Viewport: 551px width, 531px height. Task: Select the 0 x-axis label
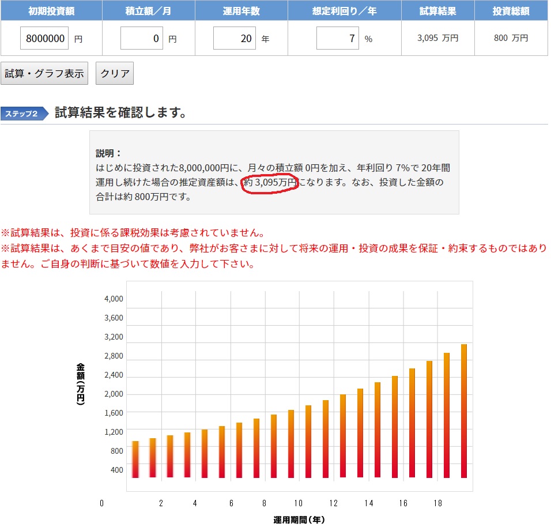click(x=101, y=503)
